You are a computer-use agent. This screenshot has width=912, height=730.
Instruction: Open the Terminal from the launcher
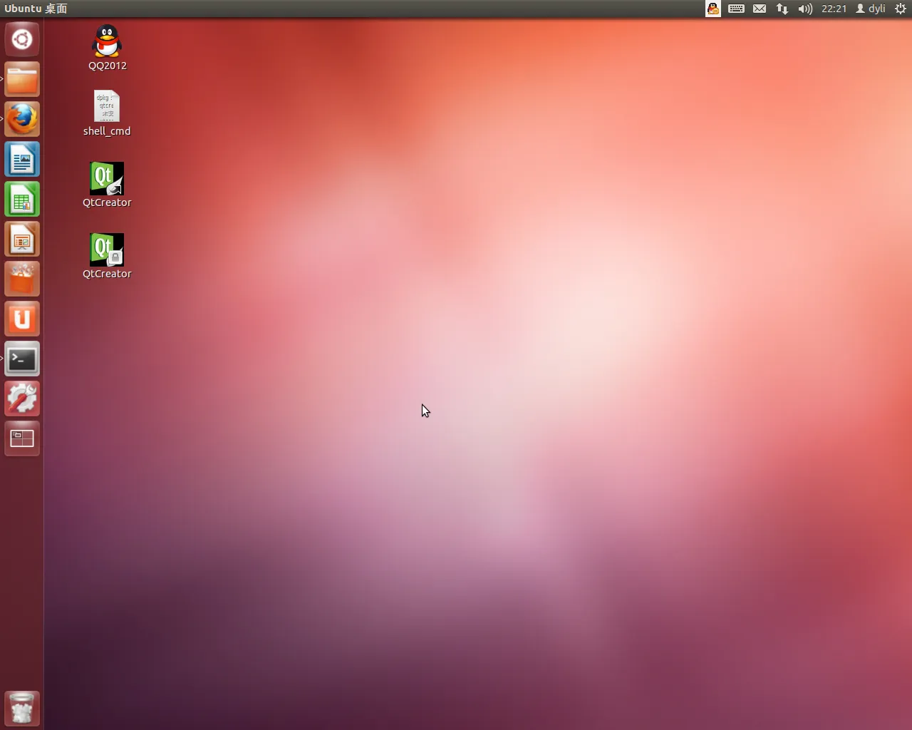tap(22, 359)
